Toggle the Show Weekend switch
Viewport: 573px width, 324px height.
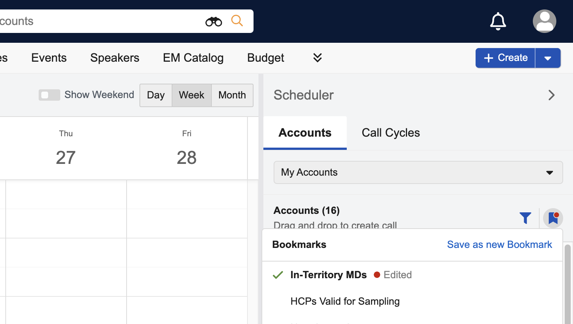tap(49, 95)
